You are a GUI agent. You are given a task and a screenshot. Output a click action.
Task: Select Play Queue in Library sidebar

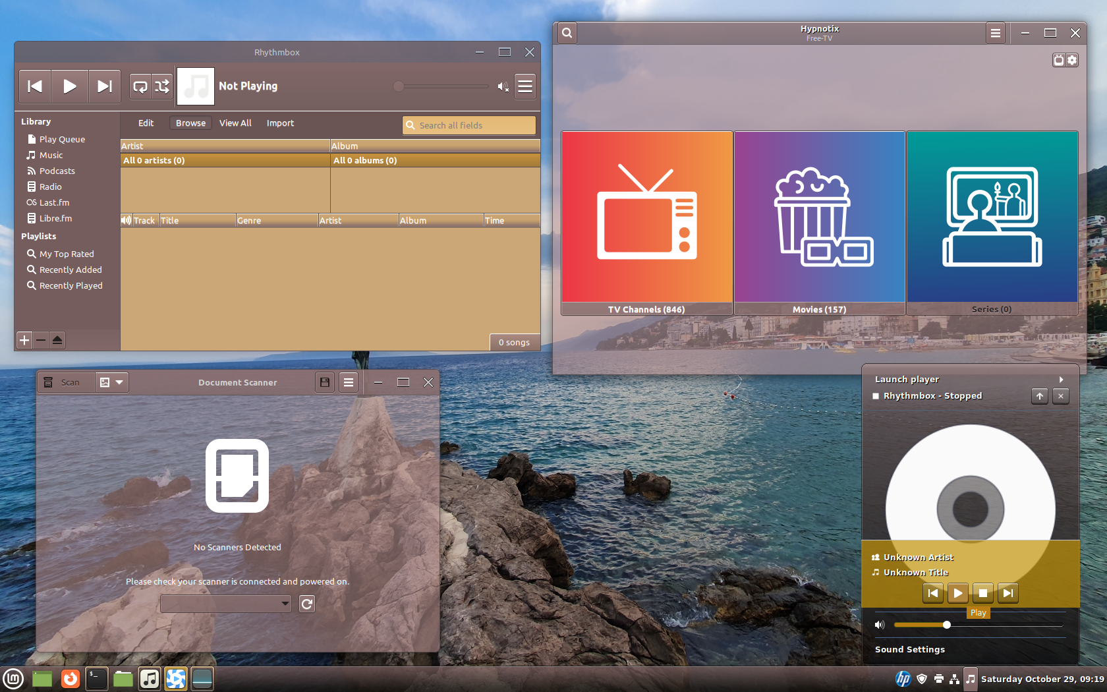62,139
